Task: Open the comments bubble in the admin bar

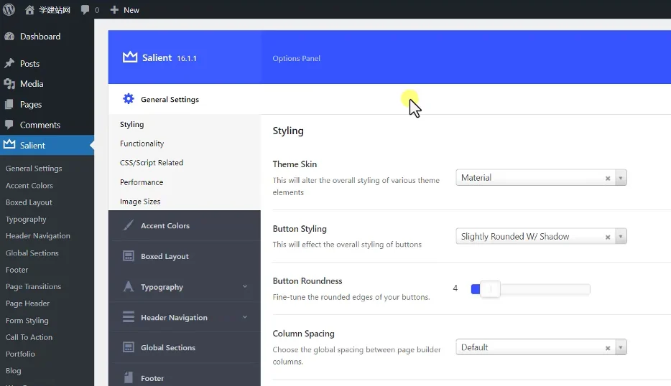Action: pos(85,10)
